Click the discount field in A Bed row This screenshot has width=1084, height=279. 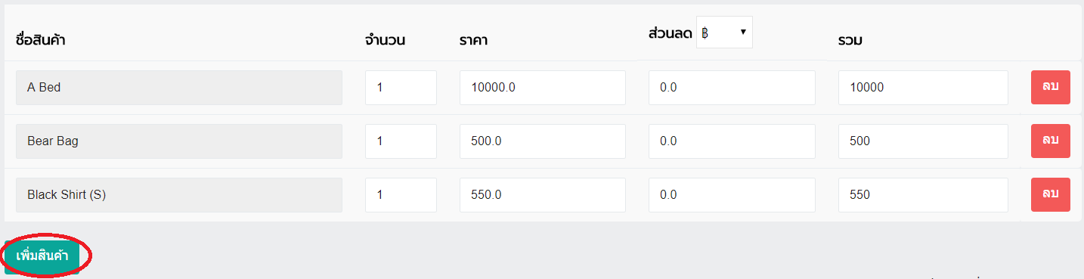pos(732,88)
